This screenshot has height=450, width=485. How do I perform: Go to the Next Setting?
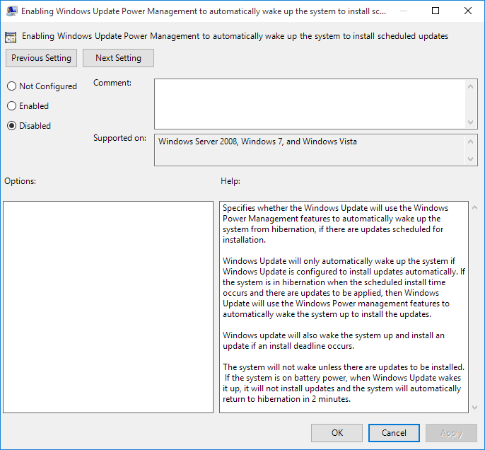point(118,58)
